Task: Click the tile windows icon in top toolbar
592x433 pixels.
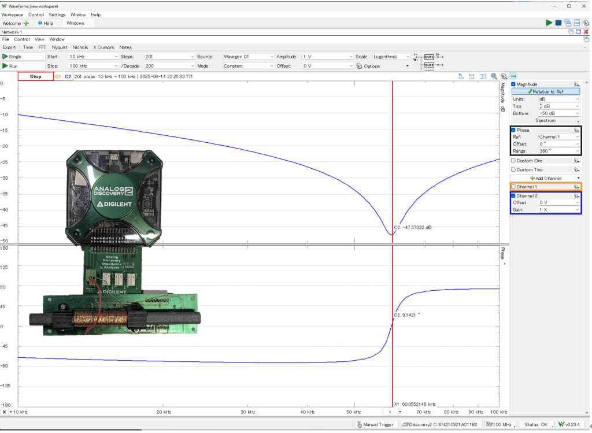Action: click(x=577, y=23)
